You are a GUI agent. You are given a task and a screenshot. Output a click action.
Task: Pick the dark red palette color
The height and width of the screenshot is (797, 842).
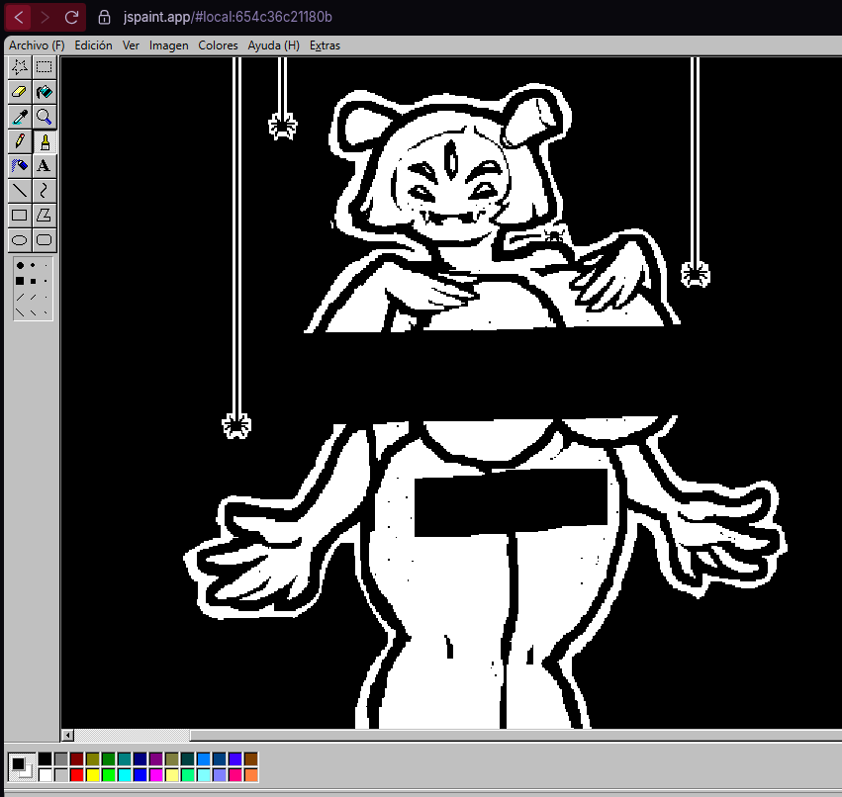77,758
